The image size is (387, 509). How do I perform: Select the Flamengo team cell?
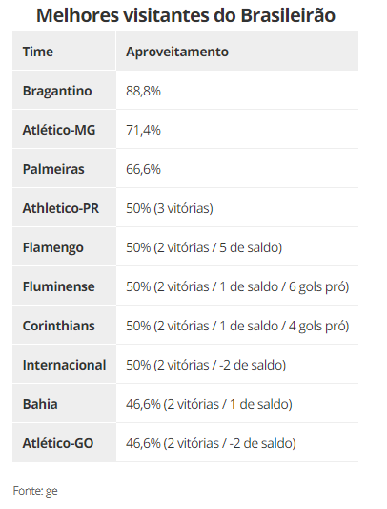point(64,247)
